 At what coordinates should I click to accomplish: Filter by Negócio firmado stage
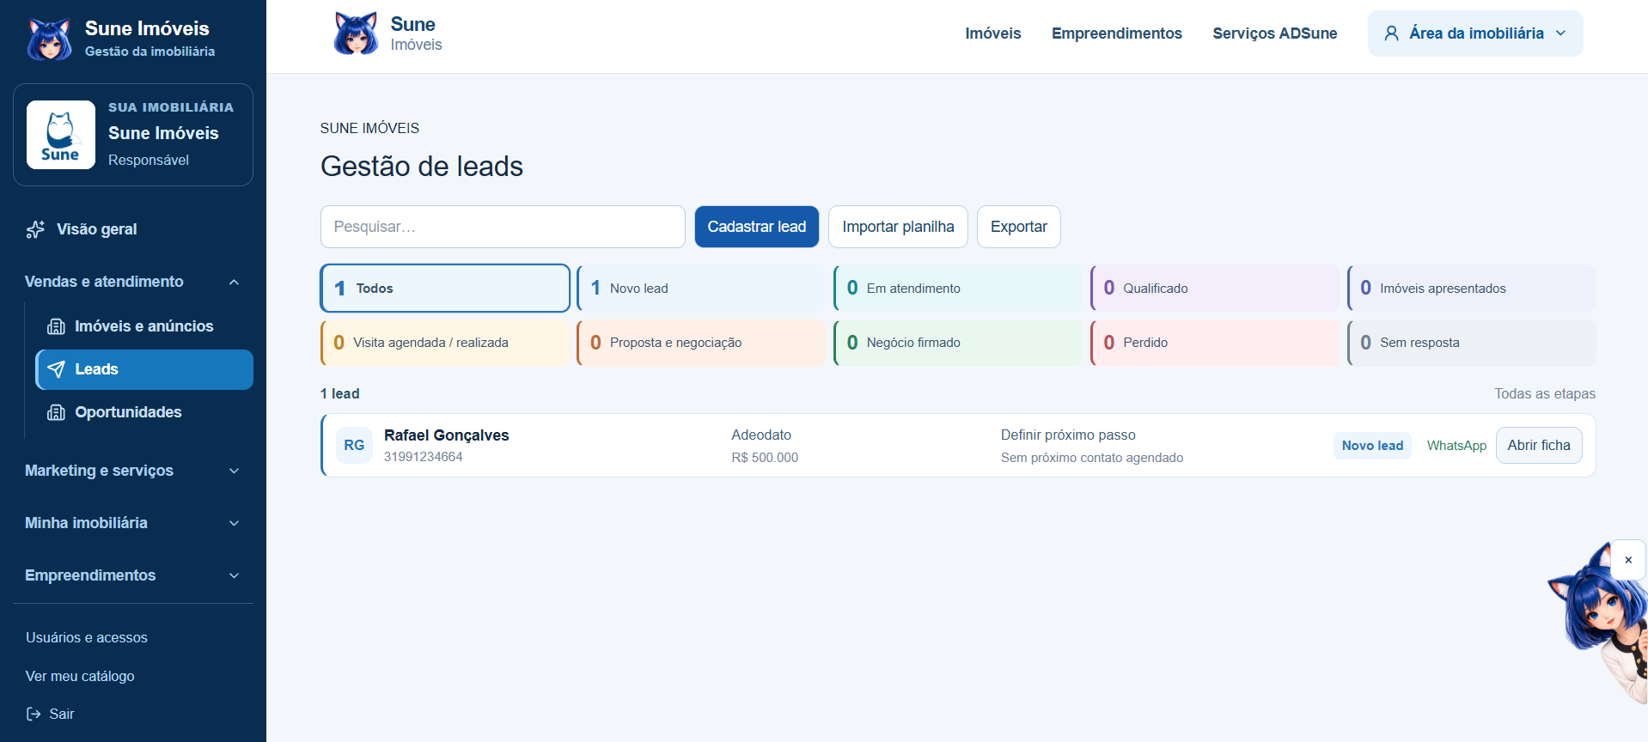(958, 343)
